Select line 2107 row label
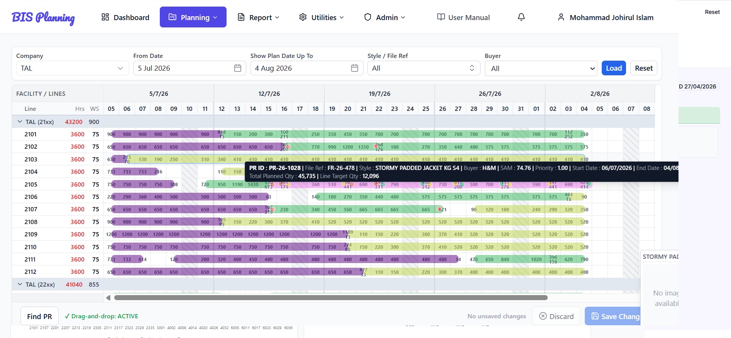731x338 pixels. tap(31, 209)
